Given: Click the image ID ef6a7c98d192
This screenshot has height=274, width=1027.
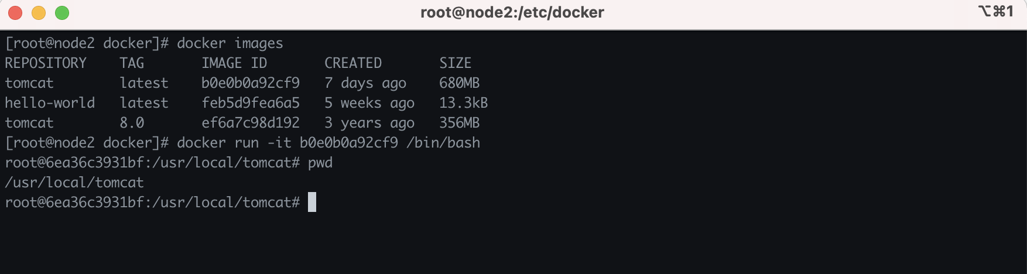Looking at the screenshot, I should coord(251,123).
